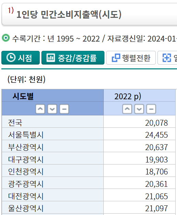
Task: Select the 대전광역시 row label
Action: 26,196
